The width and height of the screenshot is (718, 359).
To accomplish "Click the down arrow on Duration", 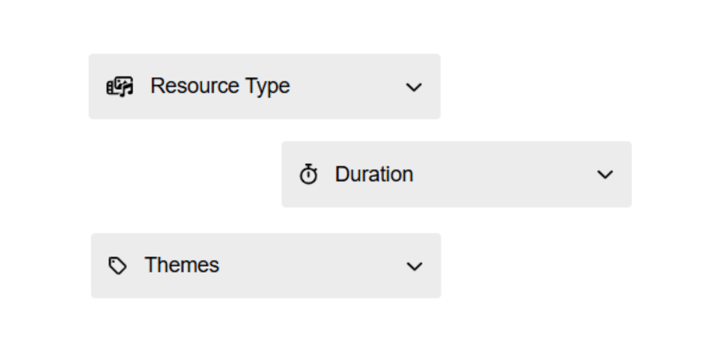I will [605, 175].
